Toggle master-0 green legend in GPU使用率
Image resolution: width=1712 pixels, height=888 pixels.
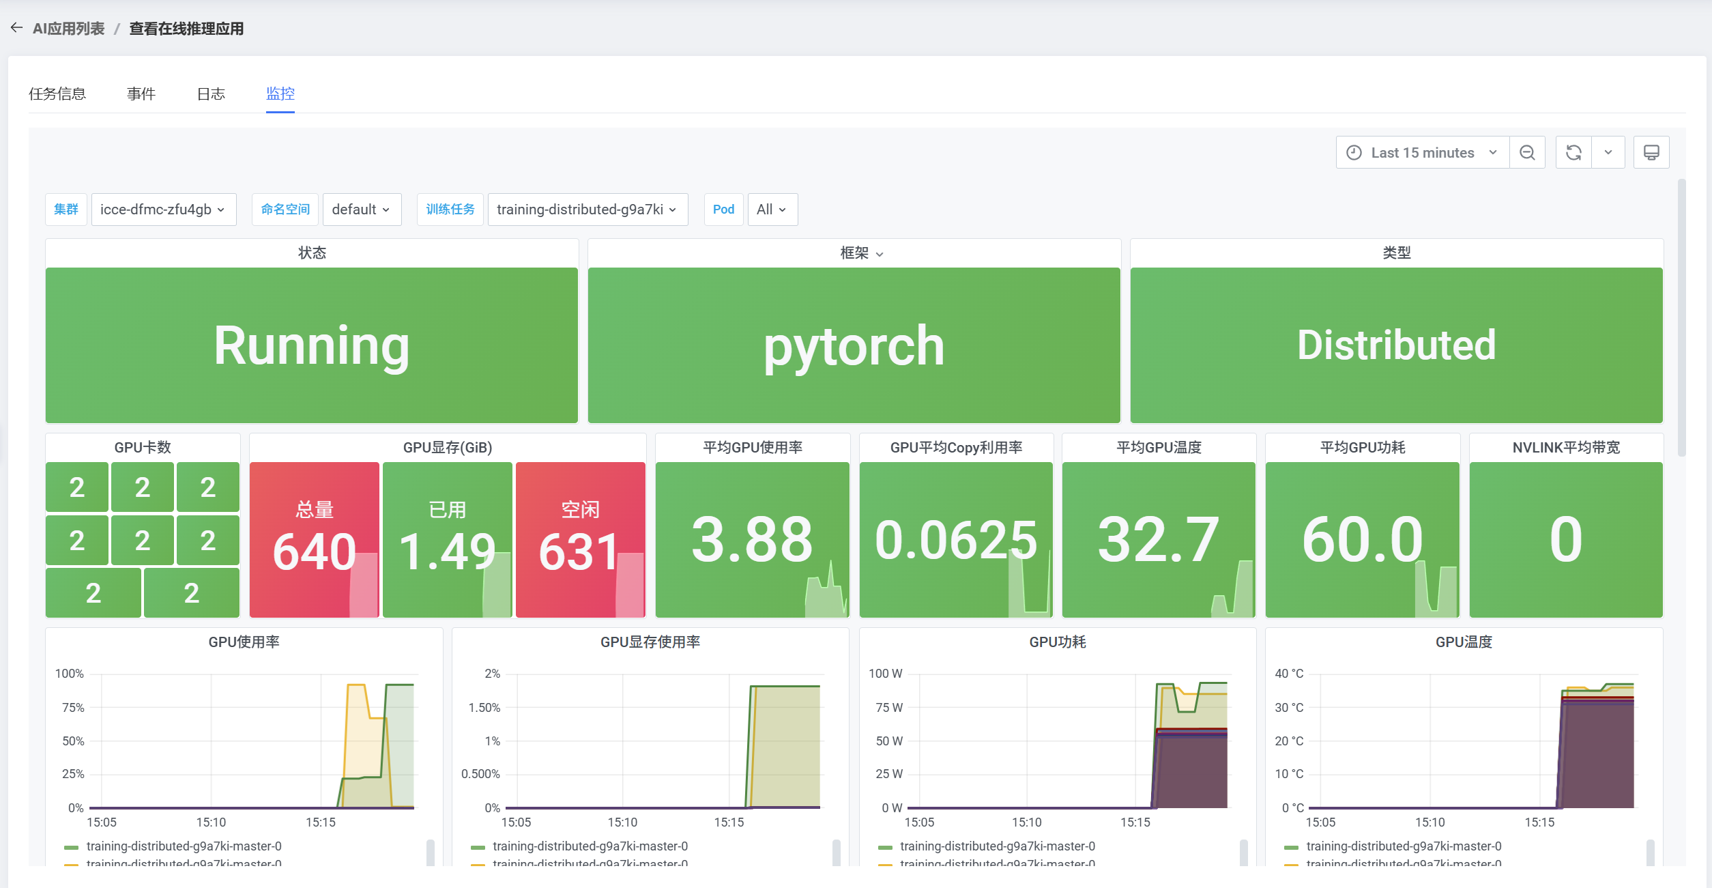click(183, 846)
